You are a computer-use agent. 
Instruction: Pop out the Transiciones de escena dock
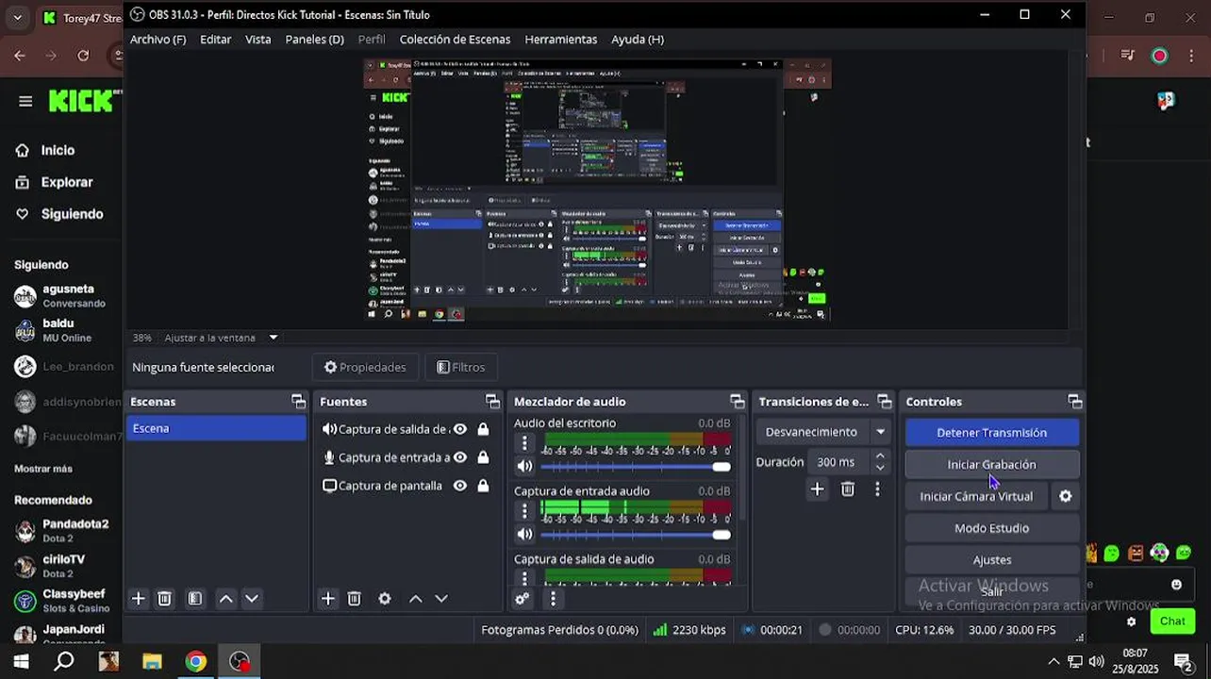click(884, 402)
